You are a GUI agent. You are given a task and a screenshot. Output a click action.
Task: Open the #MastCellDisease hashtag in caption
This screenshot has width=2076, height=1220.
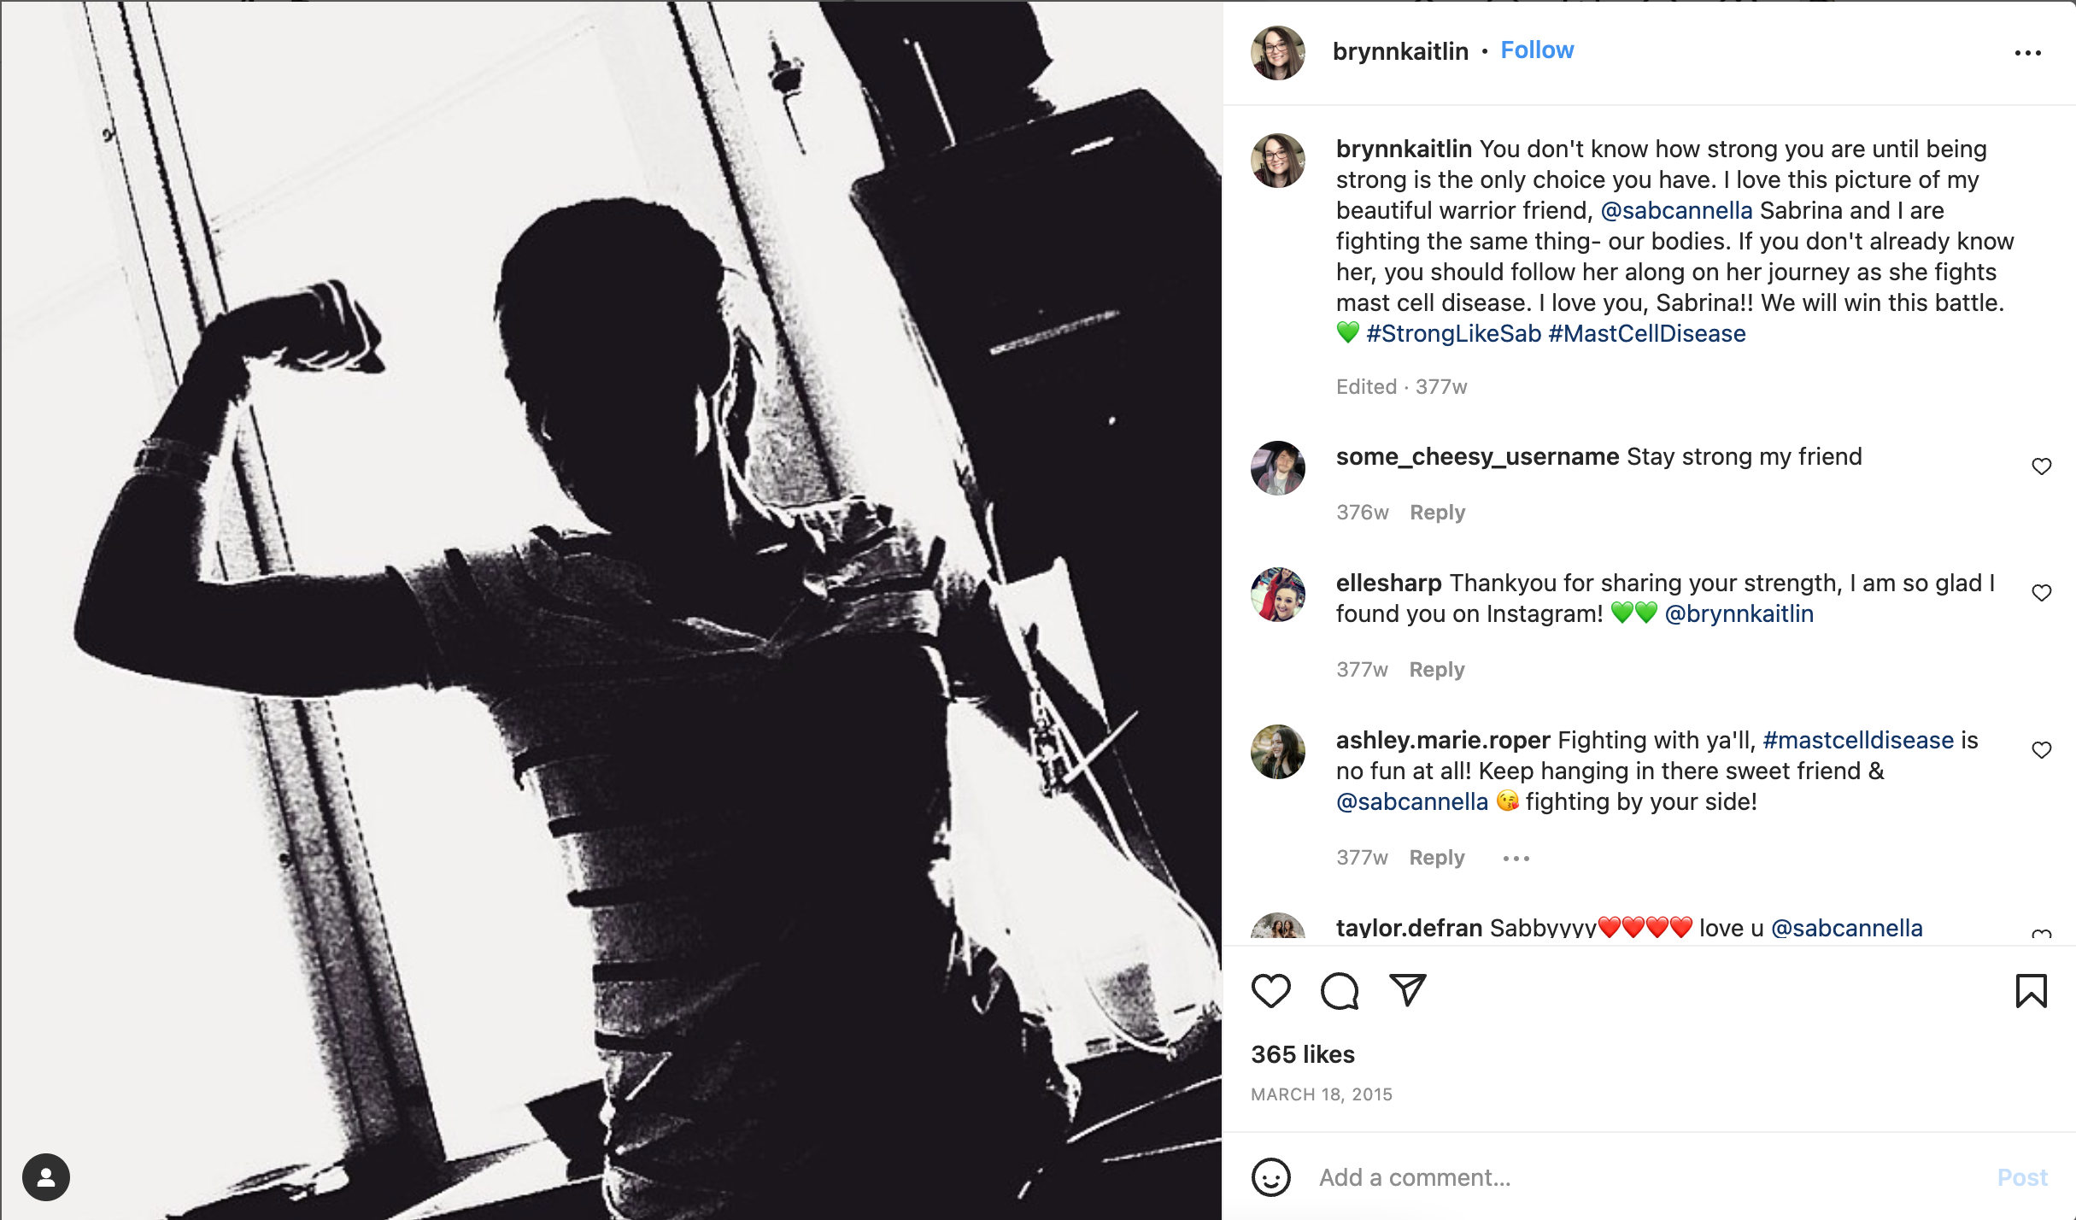1646,334
